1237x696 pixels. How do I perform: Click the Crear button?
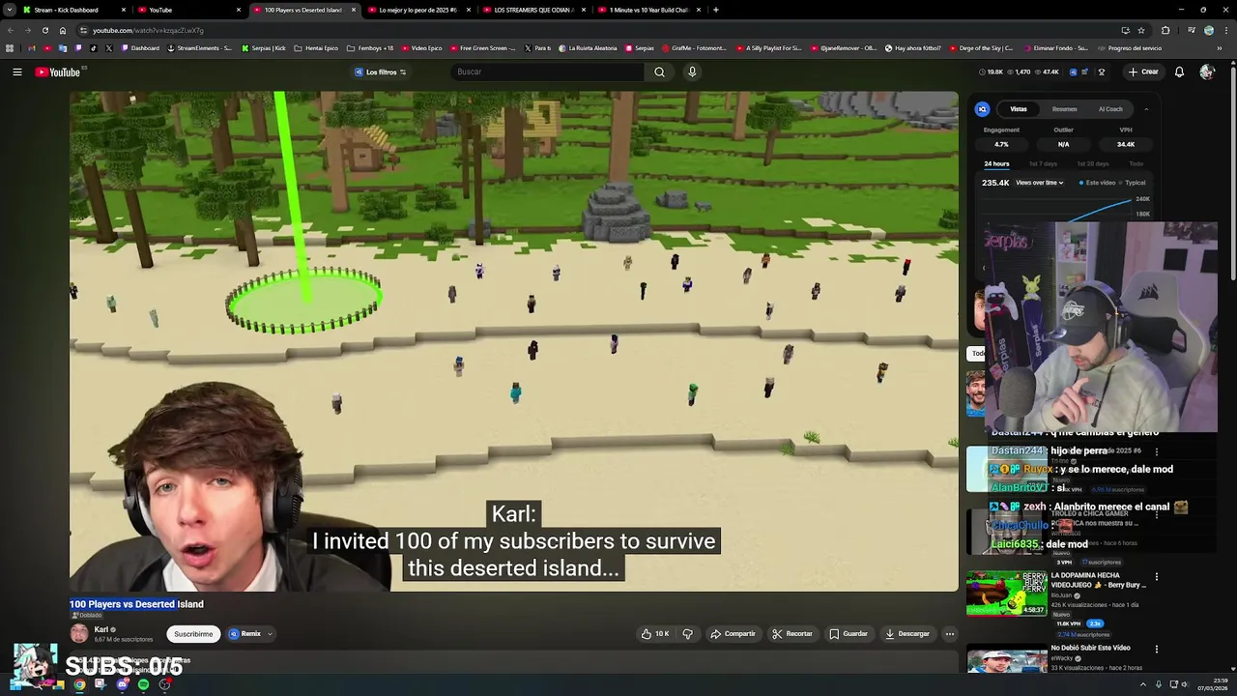1142,72
